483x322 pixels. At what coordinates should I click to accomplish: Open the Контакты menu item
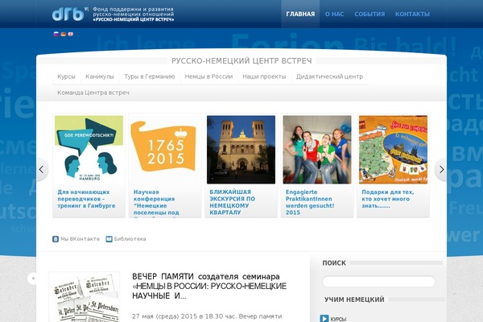click(412, 14)
